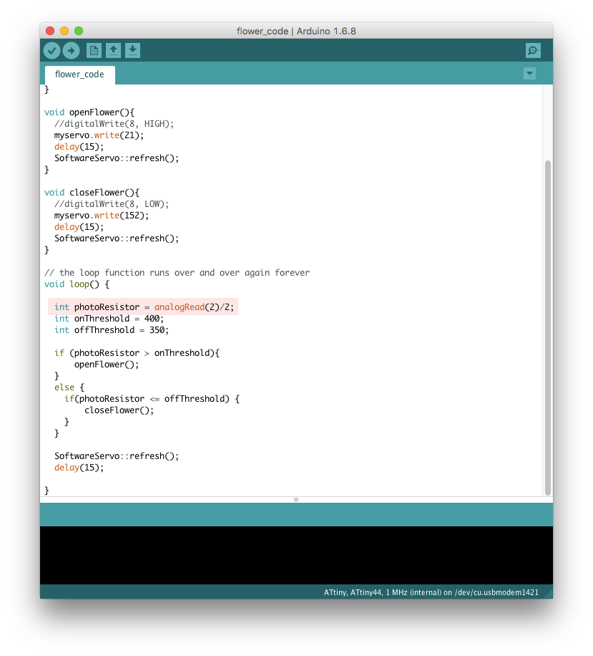Open a sketch with the Open icon
The width and height of the screenshot is (593, 656).
point(113,51)
